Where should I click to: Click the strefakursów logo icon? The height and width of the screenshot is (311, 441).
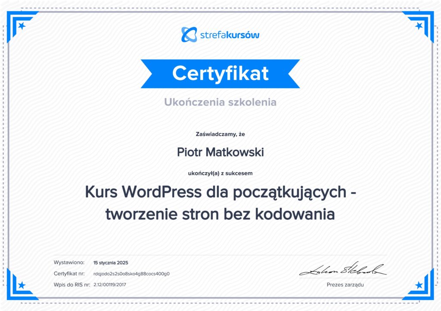pos(189,34)
